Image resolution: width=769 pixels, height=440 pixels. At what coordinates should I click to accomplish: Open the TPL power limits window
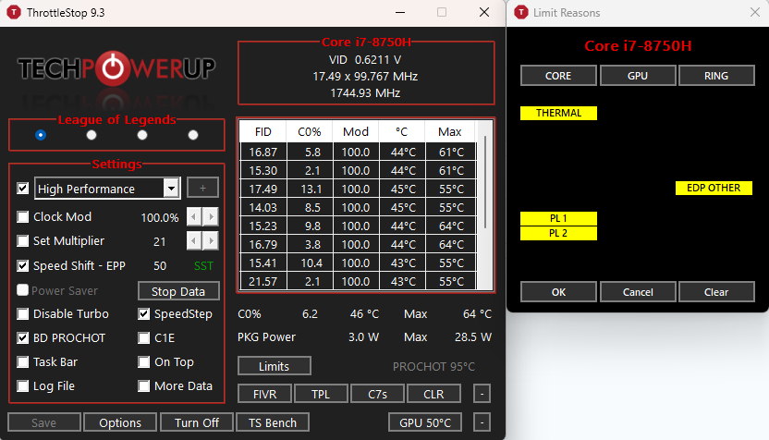coord(322,394)
